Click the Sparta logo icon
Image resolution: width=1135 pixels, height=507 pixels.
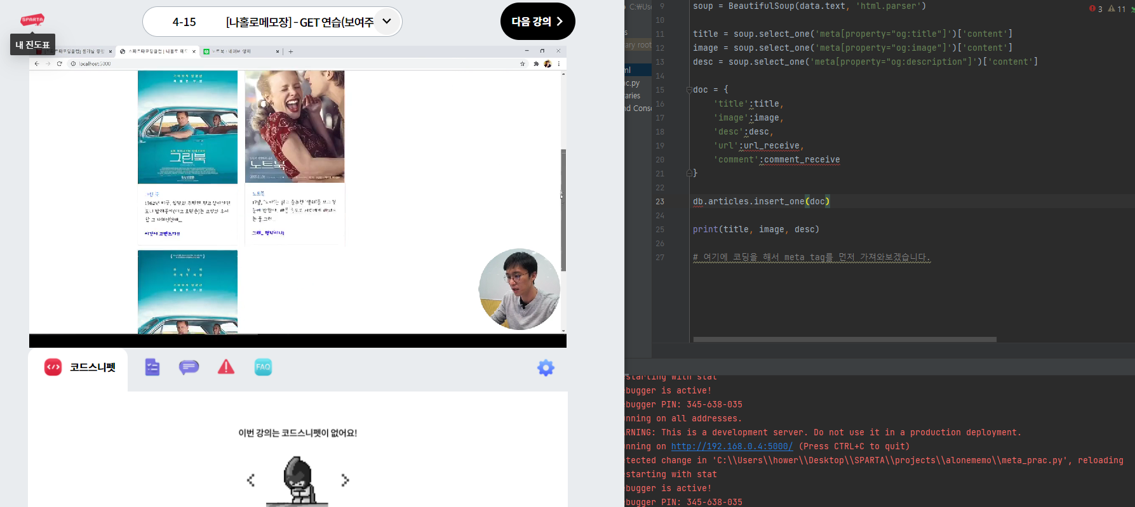32,20
